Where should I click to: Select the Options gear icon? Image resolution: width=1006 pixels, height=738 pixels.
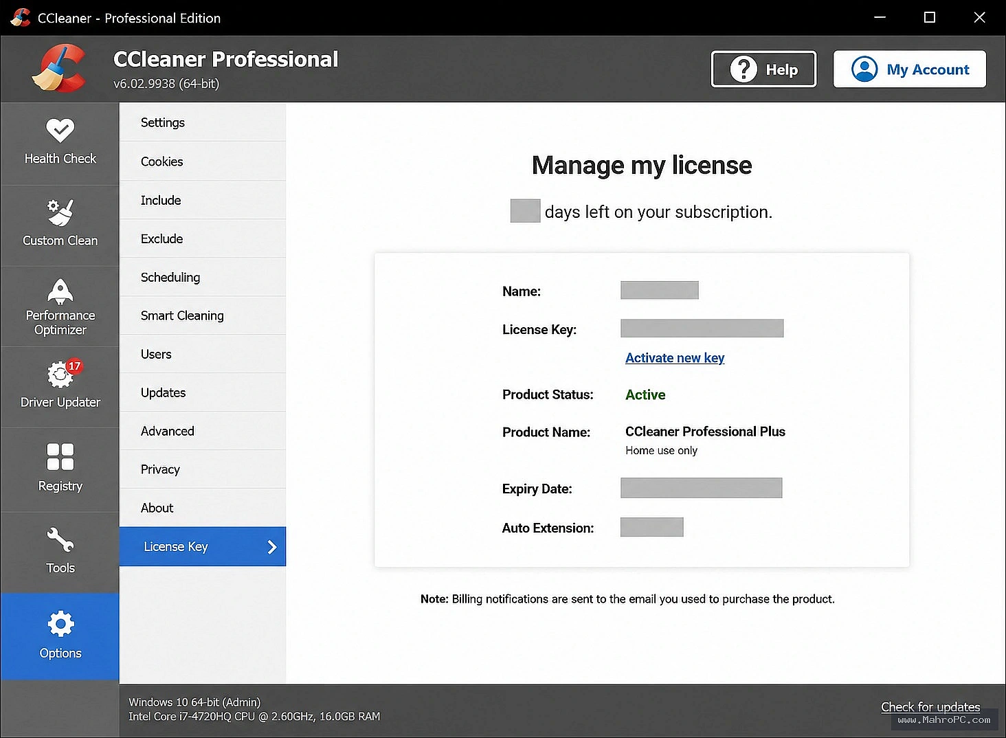[x=60, y=624]
